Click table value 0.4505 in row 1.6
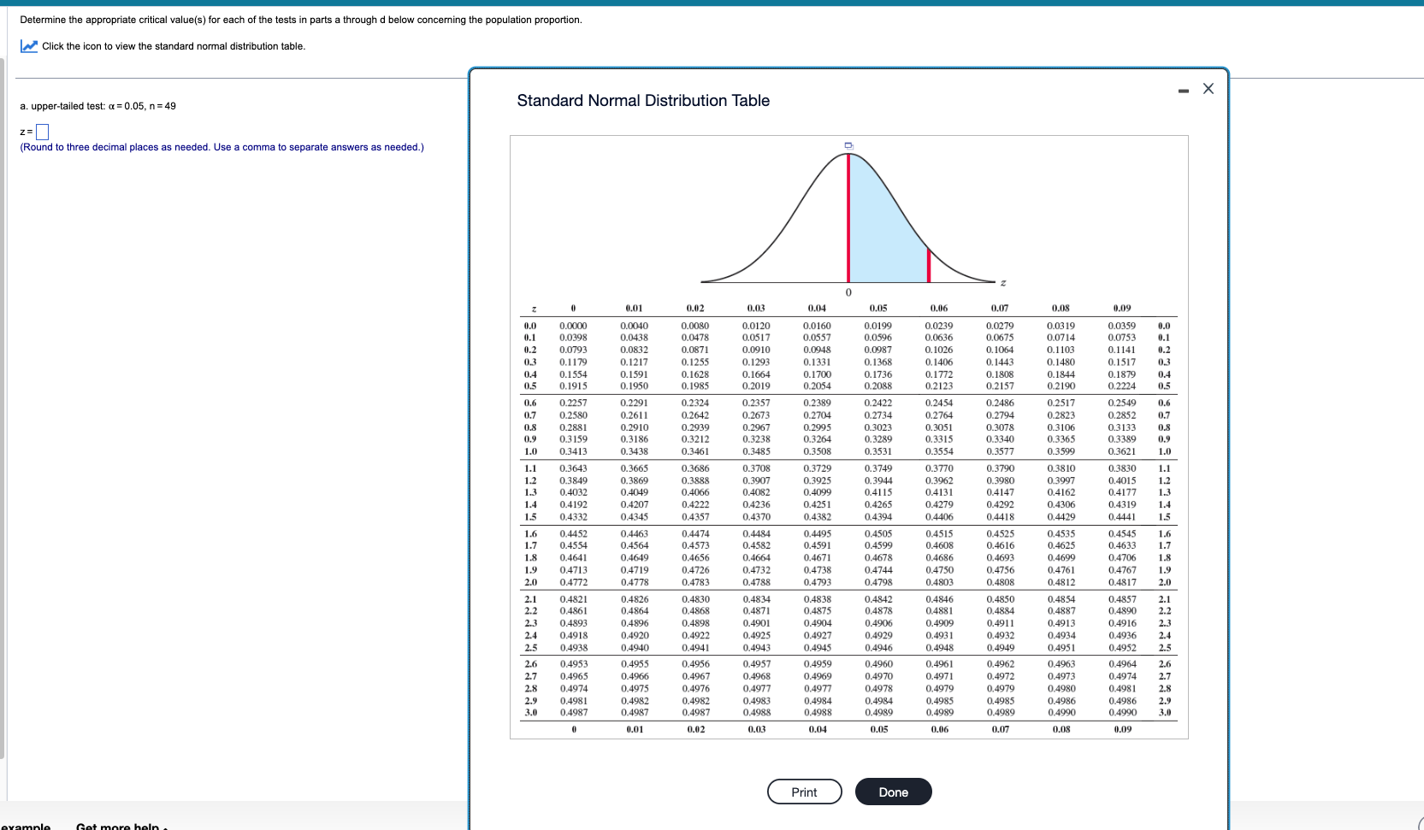This screenshot has height=830, width=1424. pyautogui.click(x=877, y=532)
